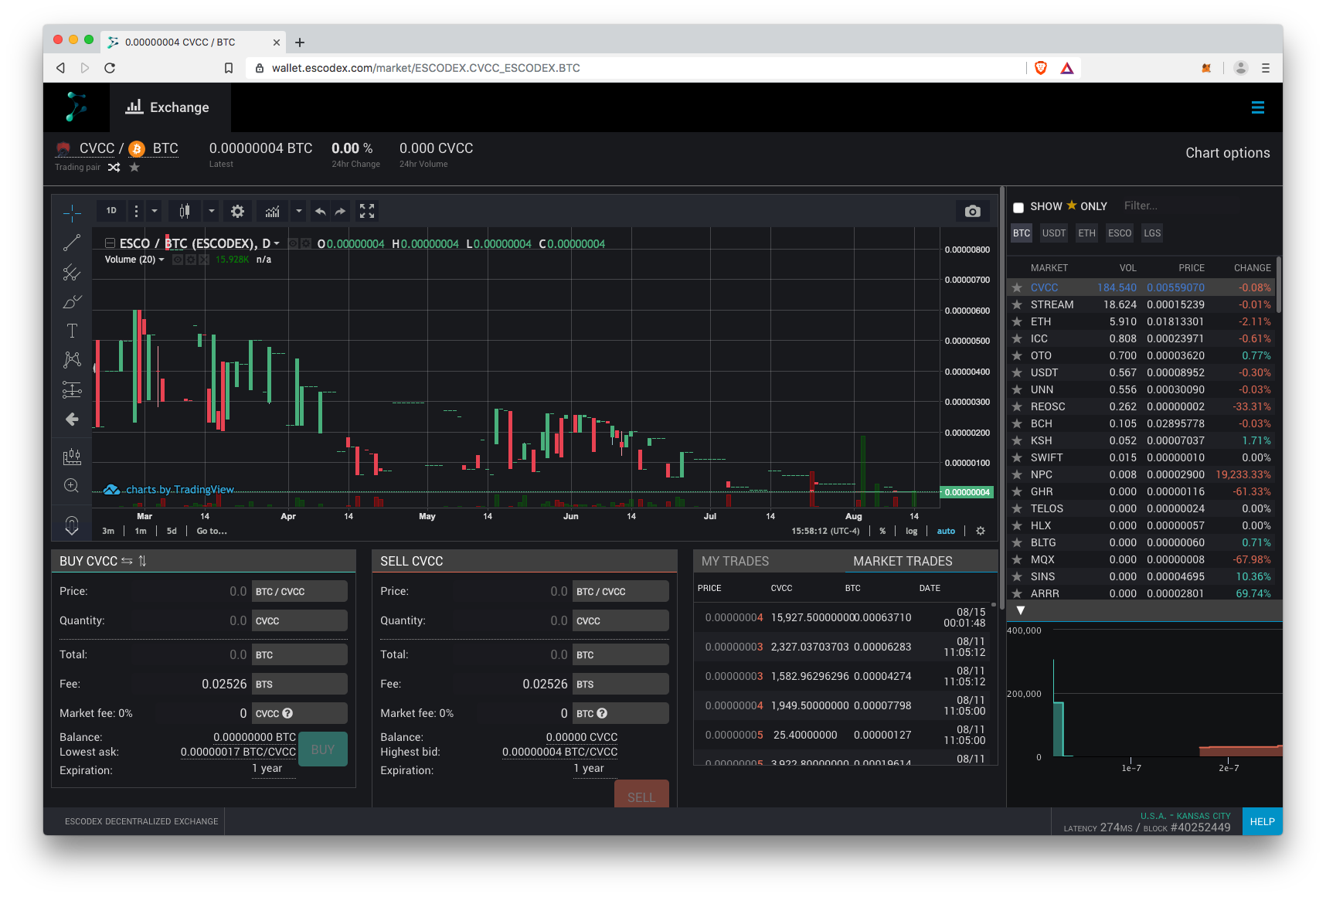Toggle the magnet mode icon
The width and height of the screenshot is (1326, 897).
pyautogui.click(x=72, y=525)
